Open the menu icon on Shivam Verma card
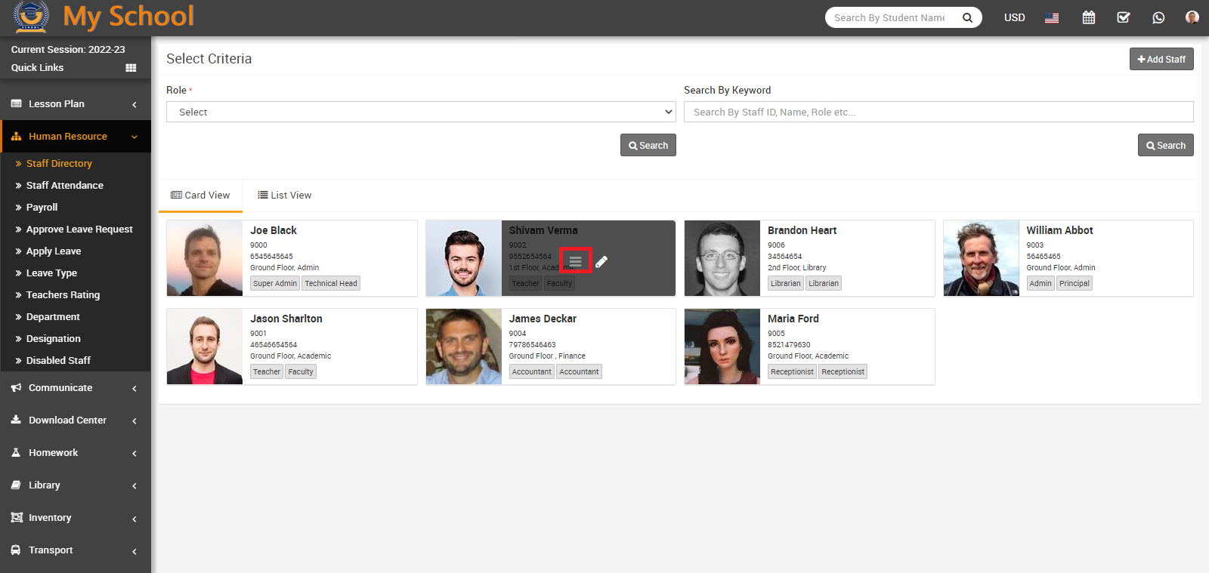 tap(575, 261)
